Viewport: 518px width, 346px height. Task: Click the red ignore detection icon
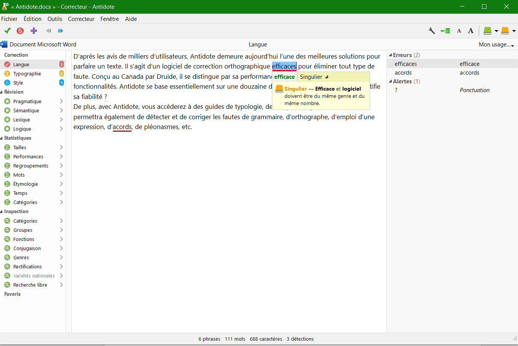point(20,31)
